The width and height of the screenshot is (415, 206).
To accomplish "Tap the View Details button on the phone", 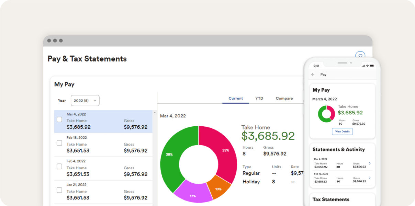I will coord(342,131).
